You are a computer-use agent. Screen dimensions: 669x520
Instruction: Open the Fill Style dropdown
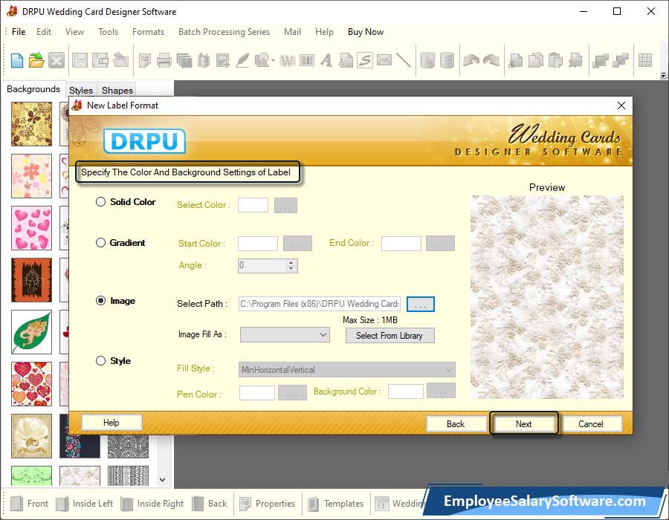347,369
